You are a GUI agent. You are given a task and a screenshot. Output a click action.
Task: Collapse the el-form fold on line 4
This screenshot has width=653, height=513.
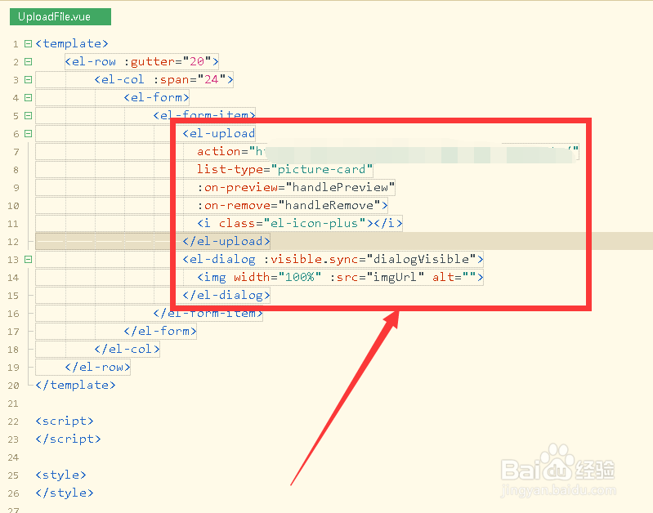pyautogui.click(x=28, y=97)
